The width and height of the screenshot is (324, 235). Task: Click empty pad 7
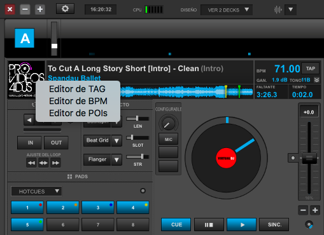point(98,225)
